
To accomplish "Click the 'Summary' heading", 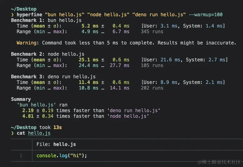I will pyautogui.click(x=21, y=99).
